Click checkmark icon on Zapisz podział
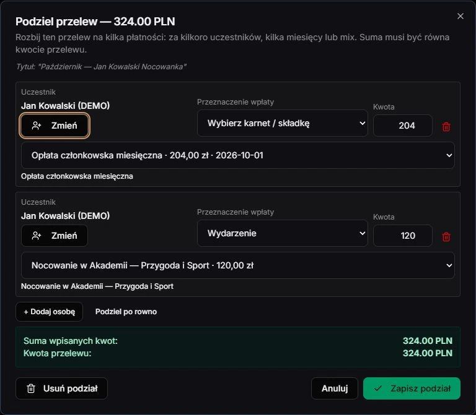This screenshot has width=476, height=415. click(x=377, y=388)
